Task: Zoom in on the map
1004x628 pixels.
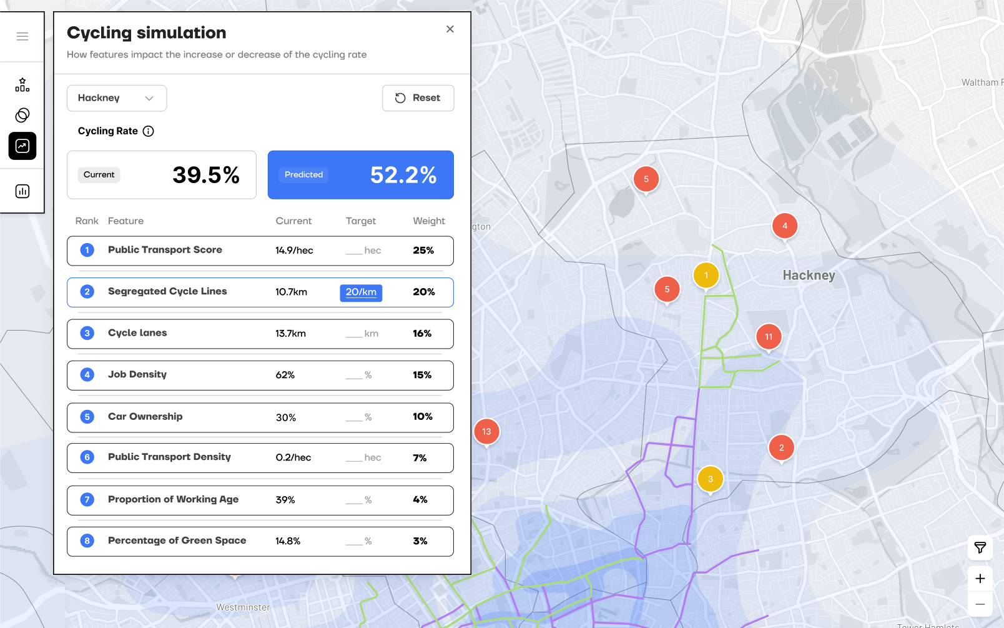Action: point(980,579)
